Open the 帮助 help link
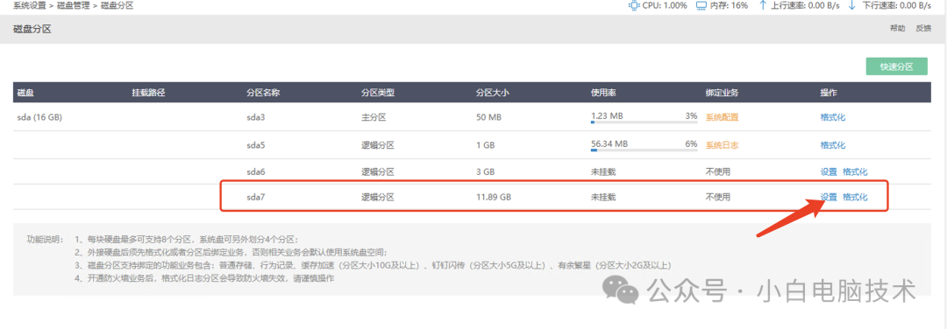 tap(898, 28)
